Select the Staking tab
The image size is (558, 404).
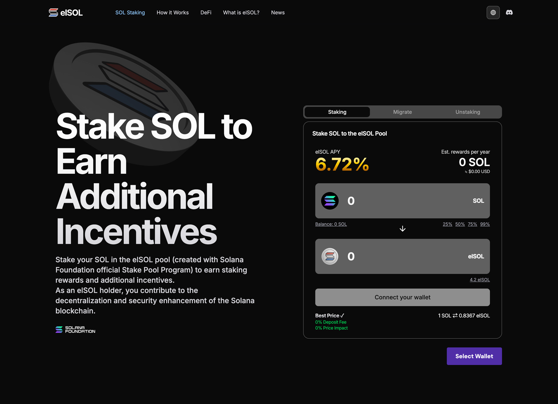[x=337, y=112]
